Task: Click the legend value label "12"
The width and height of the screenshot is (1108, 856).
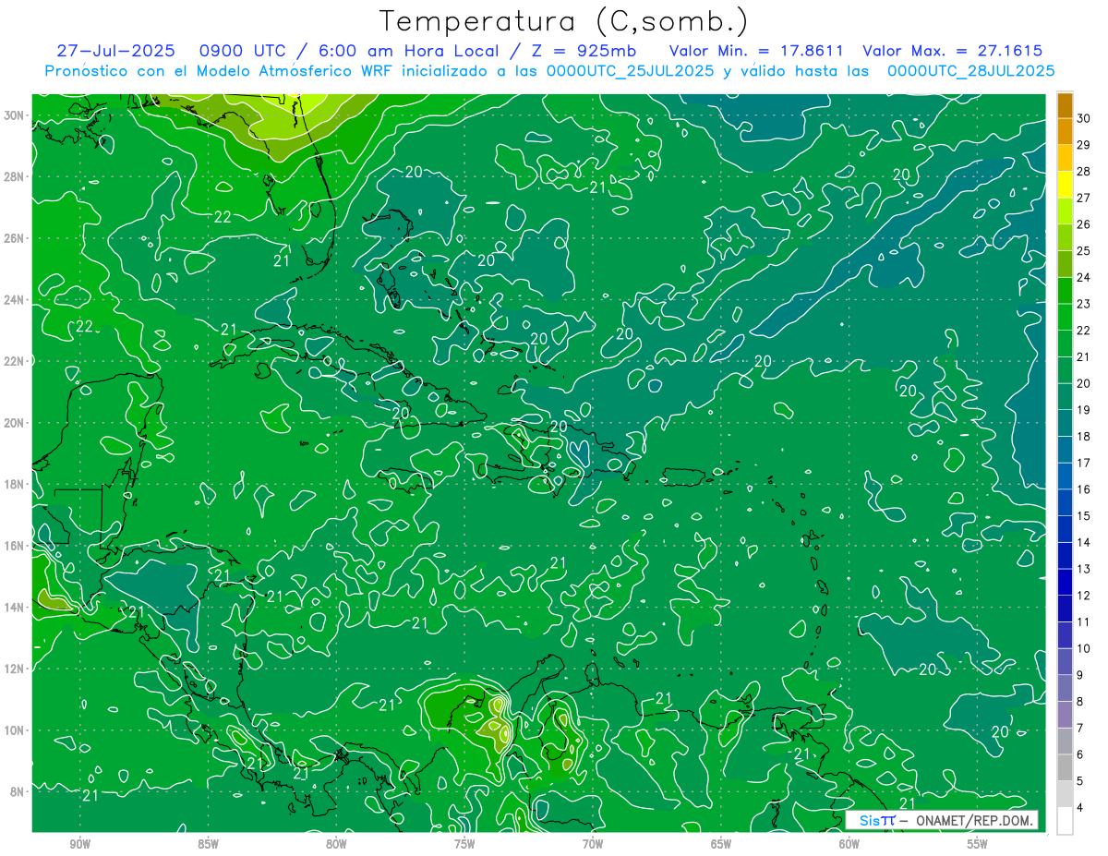Action: pos(1083,596)
